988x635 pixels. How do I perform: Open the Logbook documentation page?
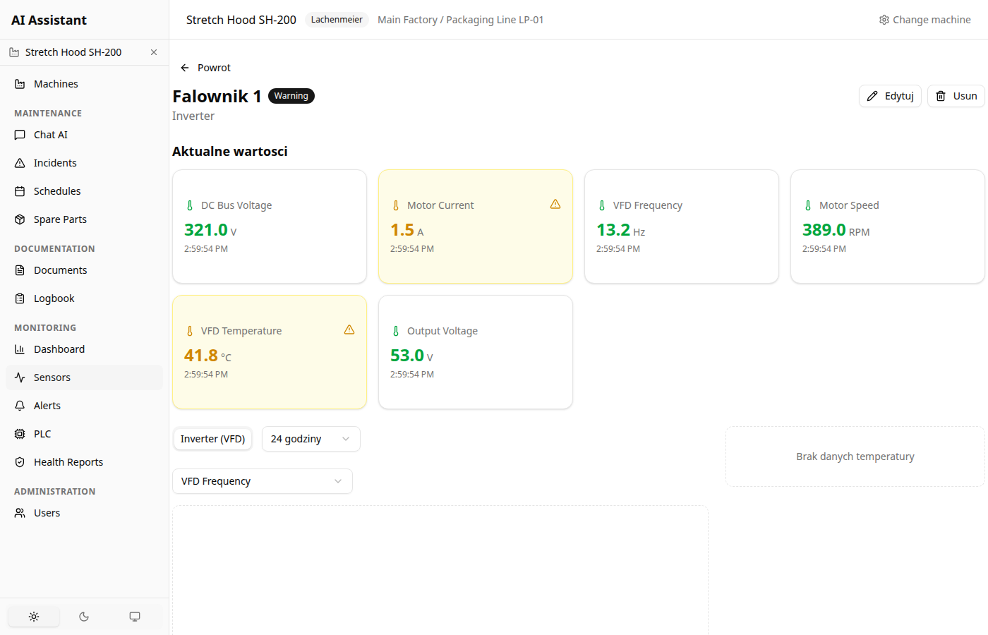[53, 298]
